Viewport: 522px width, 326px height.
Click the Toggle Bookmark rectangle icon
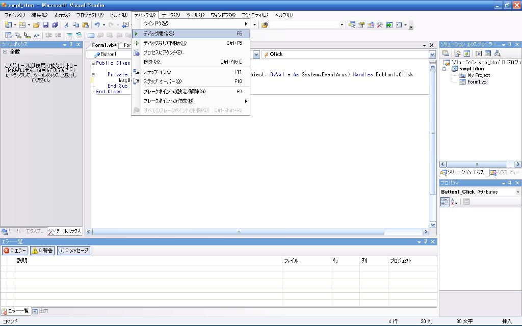[91, 35]
